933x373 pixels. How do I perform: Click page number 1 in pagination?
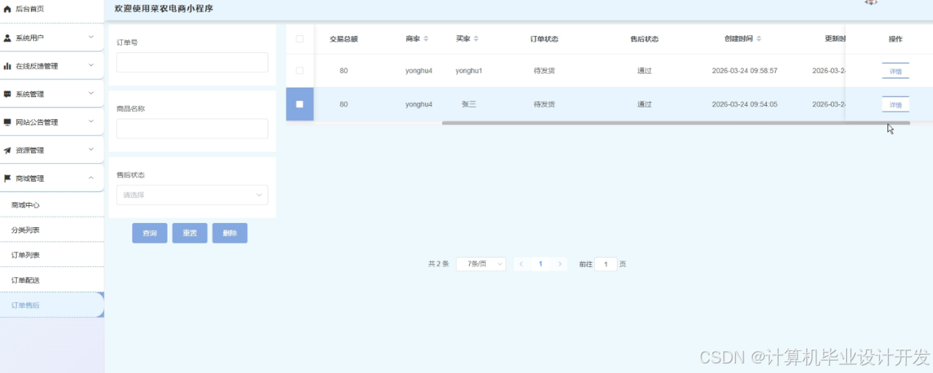(540, 263)
